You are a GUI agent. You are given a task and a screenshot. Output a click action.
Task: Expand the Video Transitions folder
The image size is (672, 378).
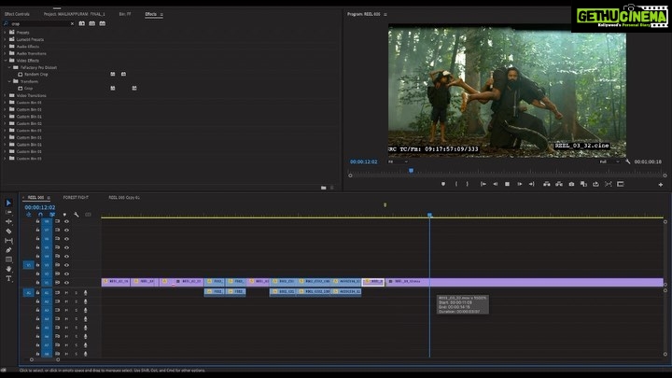click(x=5, y=95)
